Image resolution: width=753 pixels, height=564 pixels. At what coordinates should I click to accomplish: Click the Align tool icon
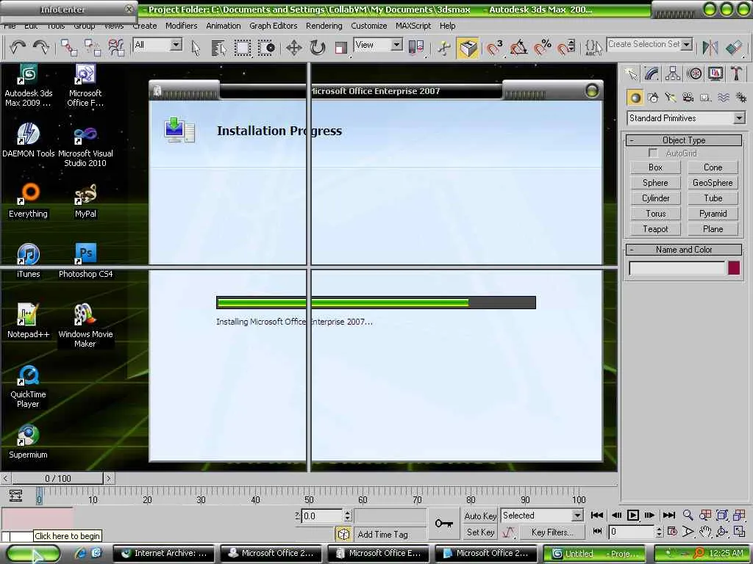tap(734, 48)
